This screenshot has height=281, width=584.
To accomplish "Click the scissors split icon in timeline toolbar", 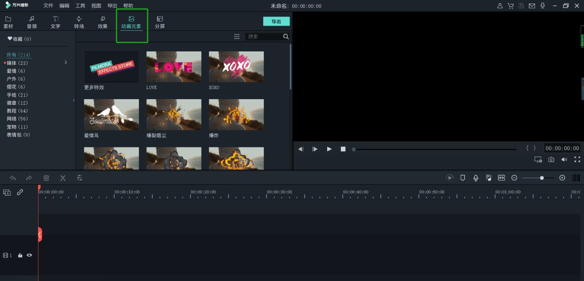I will [63, 178].
